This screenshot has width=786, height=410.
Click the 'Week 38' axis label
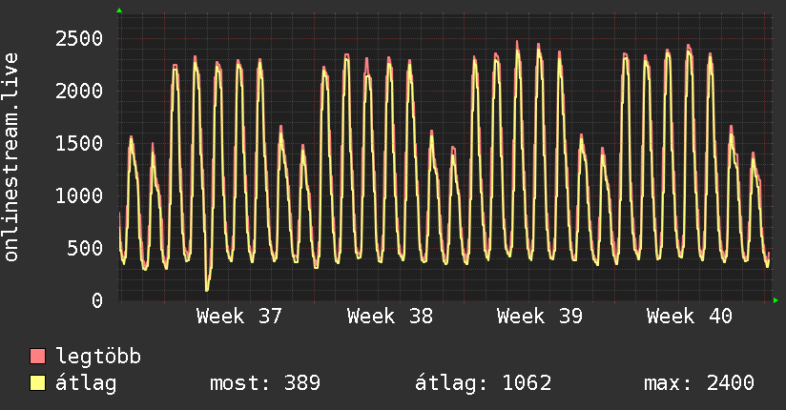[389, 317]
